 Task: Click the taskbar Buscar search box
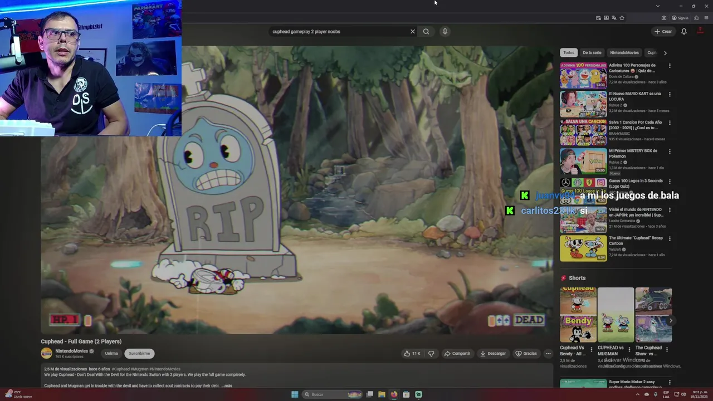pos(333,394)
